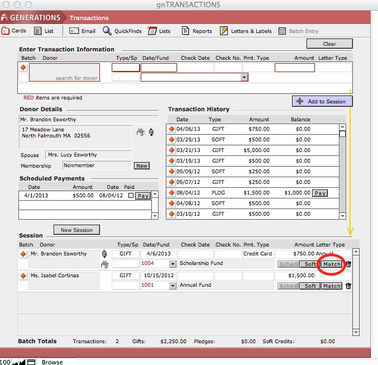378x365 pixels.
Task: Click the search for donor field
Action: [64, 73]
